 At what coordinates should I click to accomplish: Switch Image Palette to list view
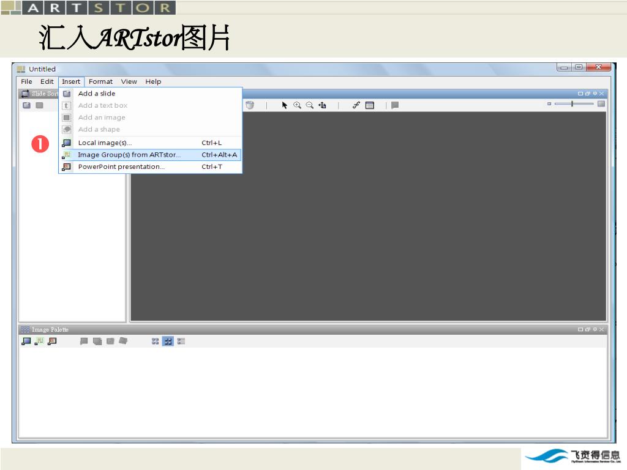pyautogui.click(x=181, y=341)
